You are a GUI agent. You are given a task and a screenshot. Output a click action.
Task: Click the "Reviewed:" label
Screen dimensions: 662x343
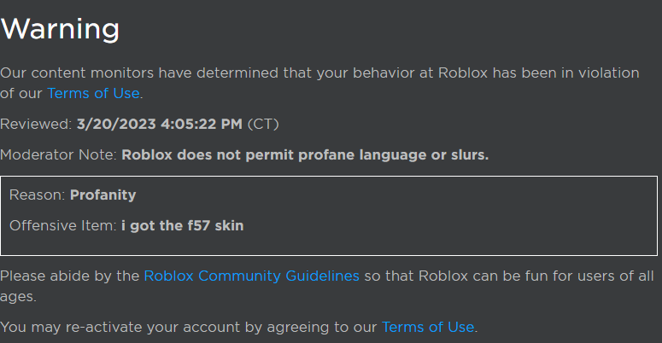[36, 124]
